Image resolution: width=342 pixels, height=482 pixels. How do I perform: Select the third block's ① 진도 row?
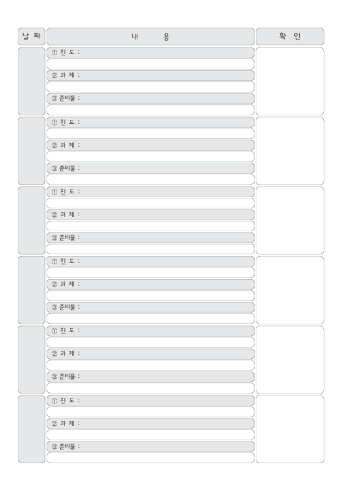click(151, 192)
